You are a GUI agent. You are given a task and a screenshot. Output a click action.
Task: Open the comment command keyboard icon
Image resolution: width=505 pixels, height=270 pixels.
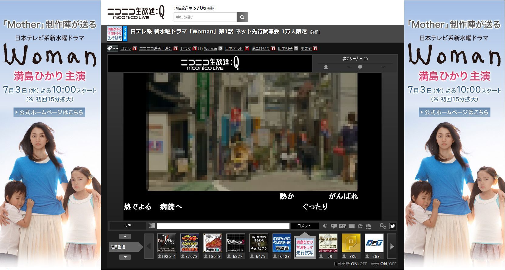(152, 226)
